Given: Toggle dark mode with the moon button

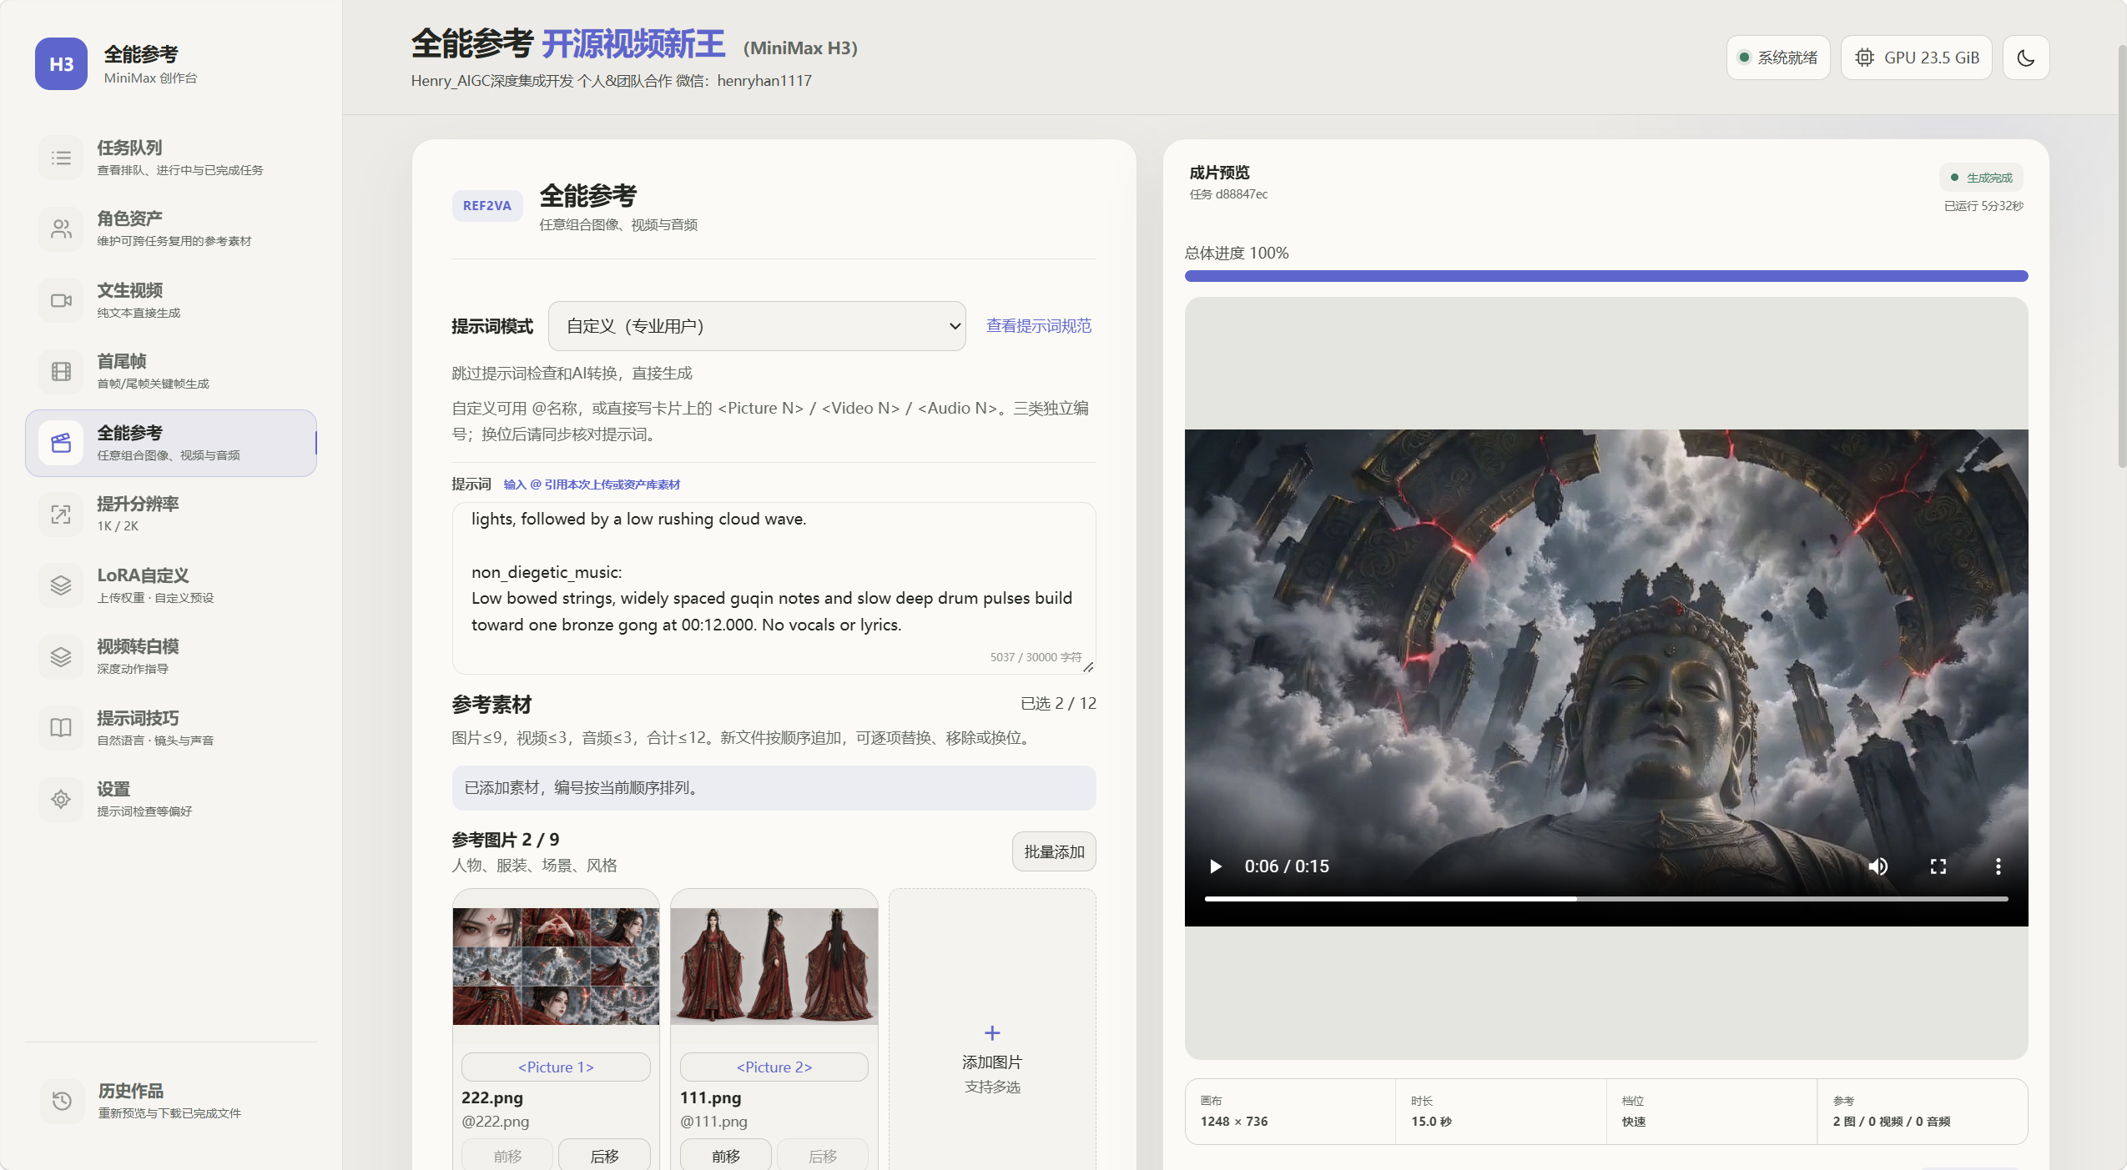Looking at the screenshot, I should (2026, 58).
